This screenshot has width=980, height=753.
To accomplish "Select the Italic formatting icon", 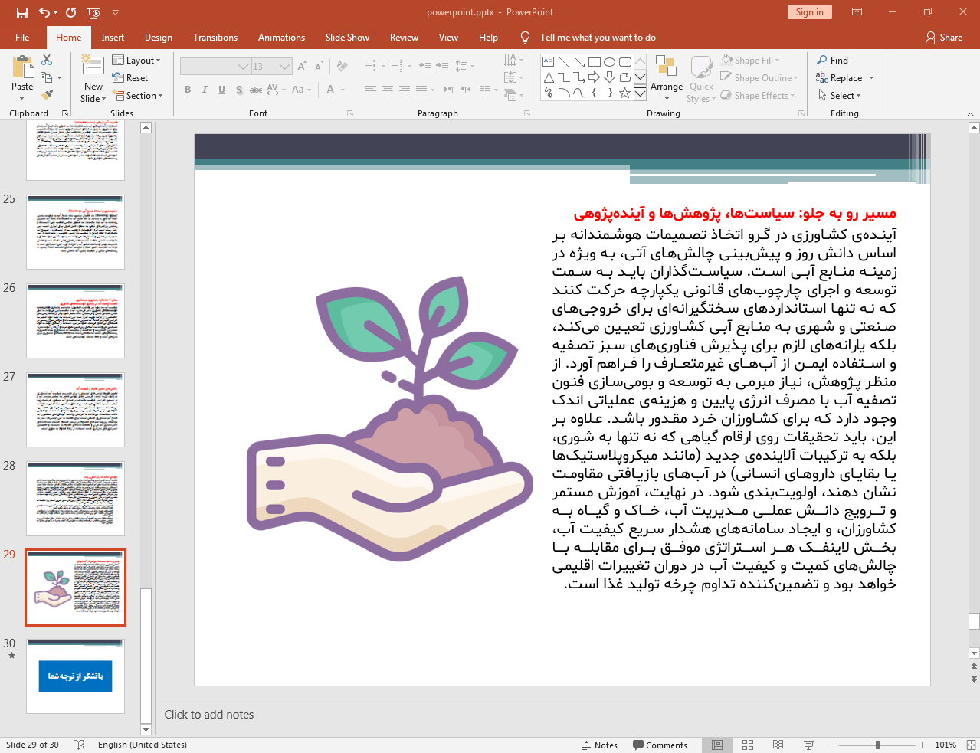I will [x=204, y=90].
